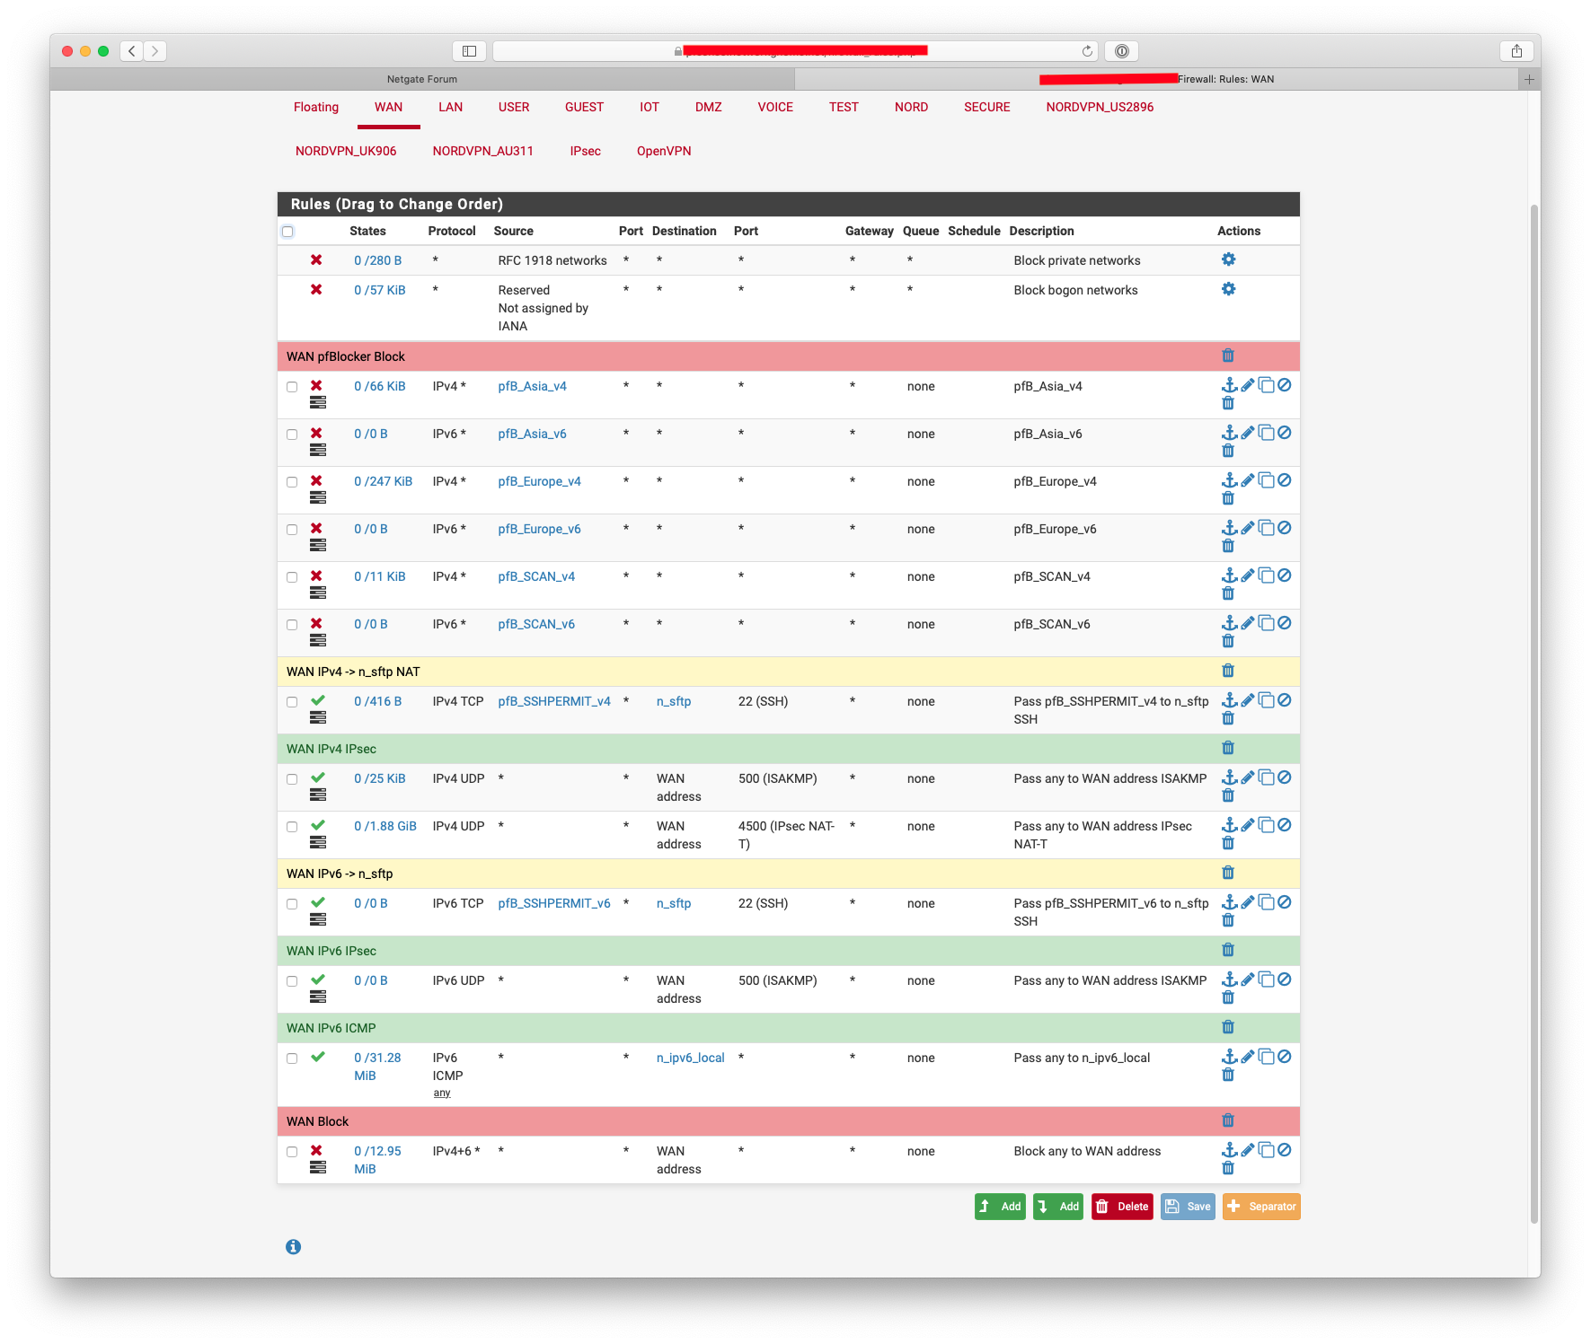
Task: Open Safari share menu
Action: [x=1516, y=51]
